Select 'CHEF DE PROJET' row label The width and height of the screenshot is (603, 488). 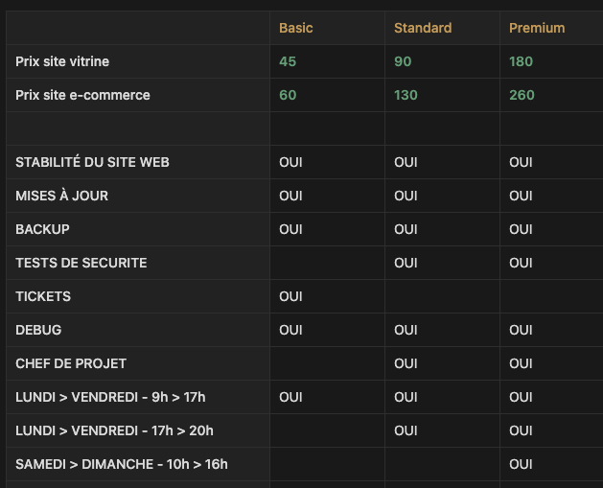(x=71, y=363)
